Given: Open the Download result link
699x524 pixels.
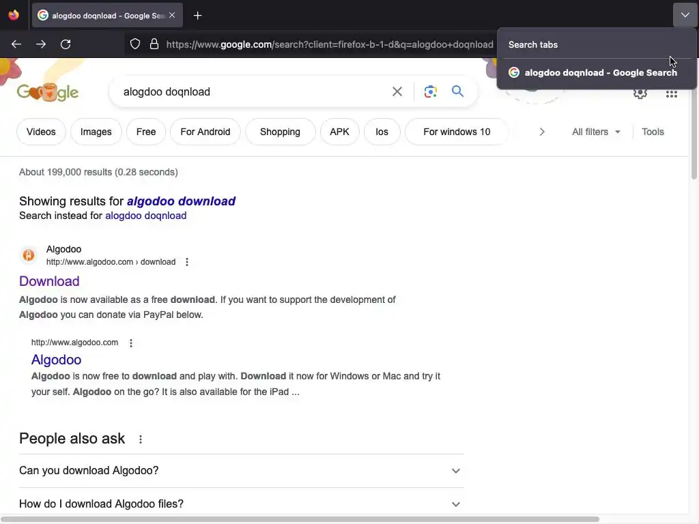Looking at the screenshot, I should [49, 281].
